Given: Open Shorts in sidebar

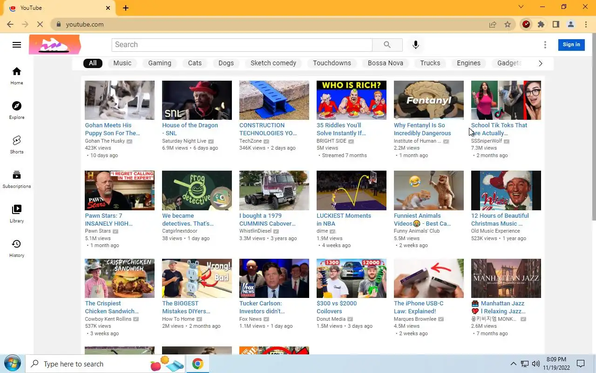Looking at the screenshot, I should [x=17, y=145].
